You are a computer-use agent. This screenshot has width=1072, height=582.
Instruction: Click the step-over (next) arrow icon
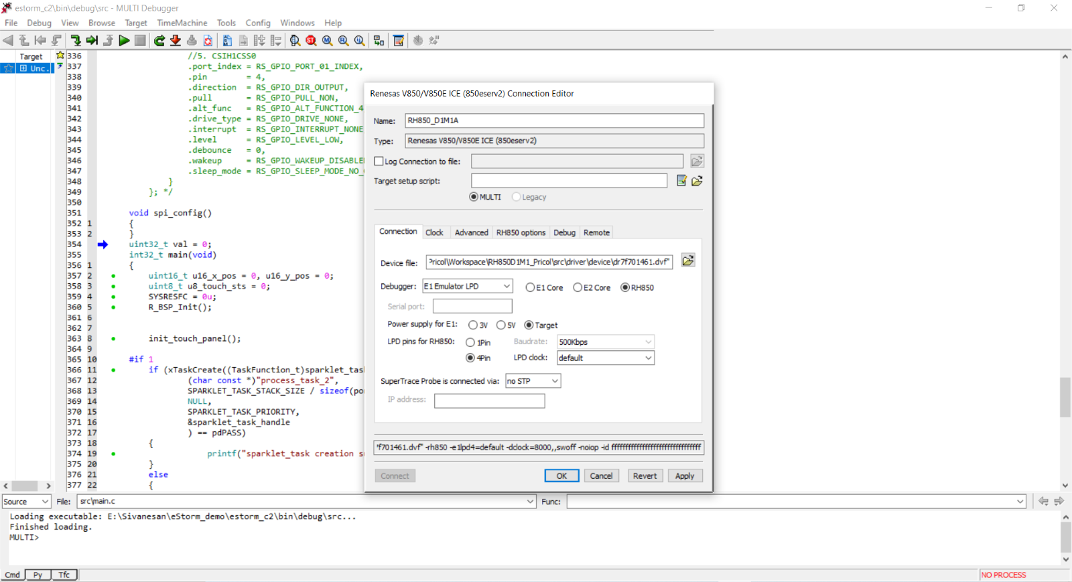tap(92, 40)
